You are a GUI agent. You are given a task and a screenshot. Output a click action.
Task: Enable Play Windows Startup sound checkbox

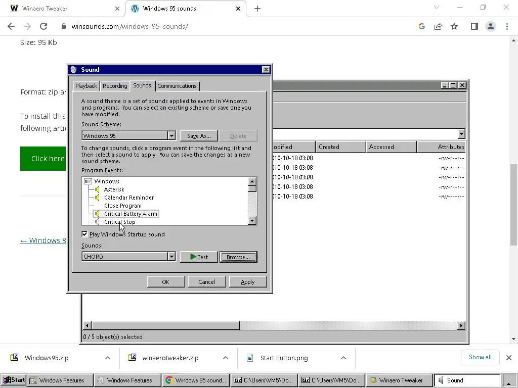(84, 234)
